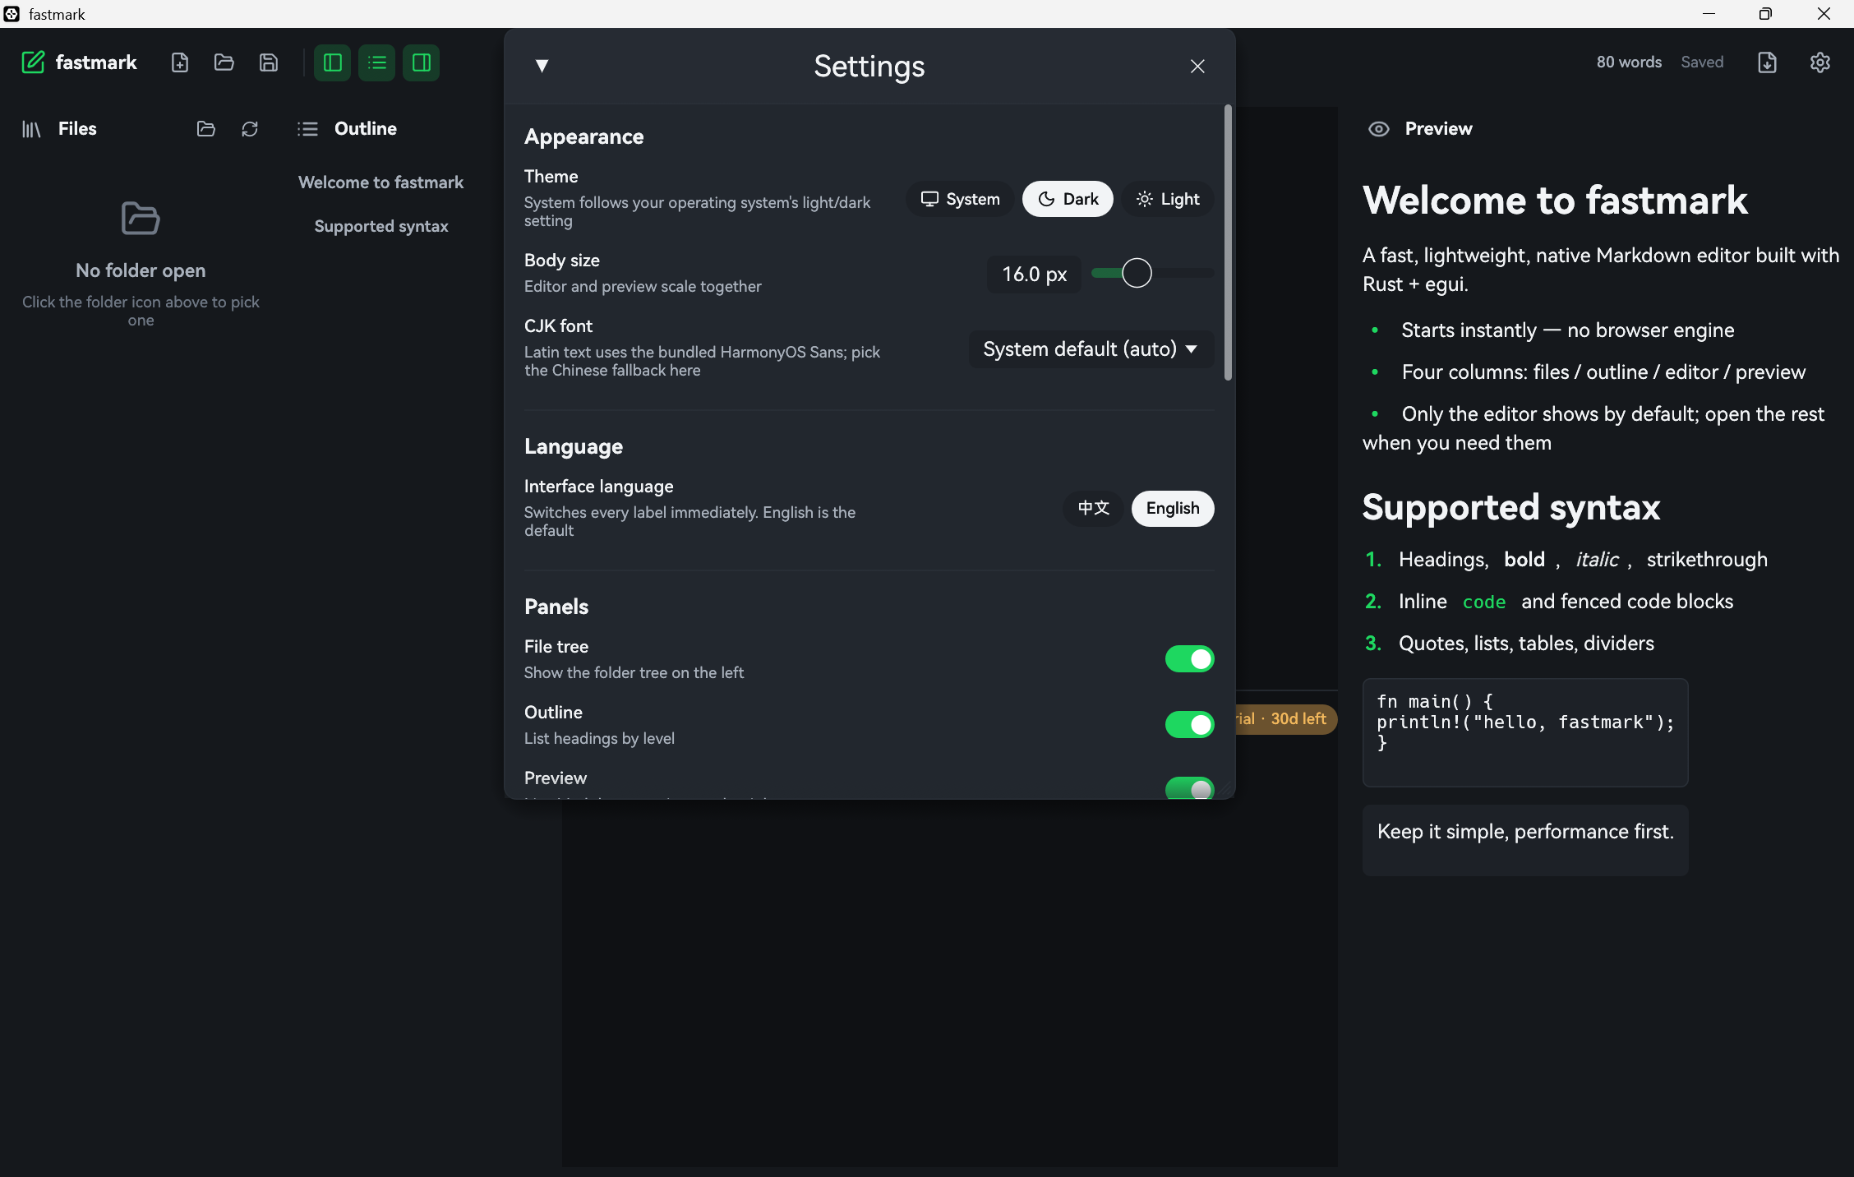Click the 80 words counter
Image resolution: width=1854 pixels, height=1177 pixels.
1629,62
